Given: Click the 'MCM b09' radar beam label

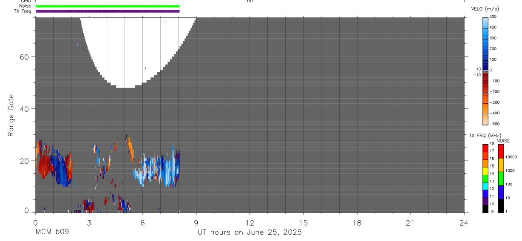Looking at the screenshot, I should [x=52, y=232].
